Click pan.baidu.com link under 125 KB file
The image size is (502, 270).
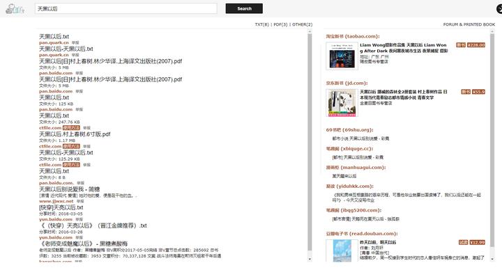tap(56, 109)
